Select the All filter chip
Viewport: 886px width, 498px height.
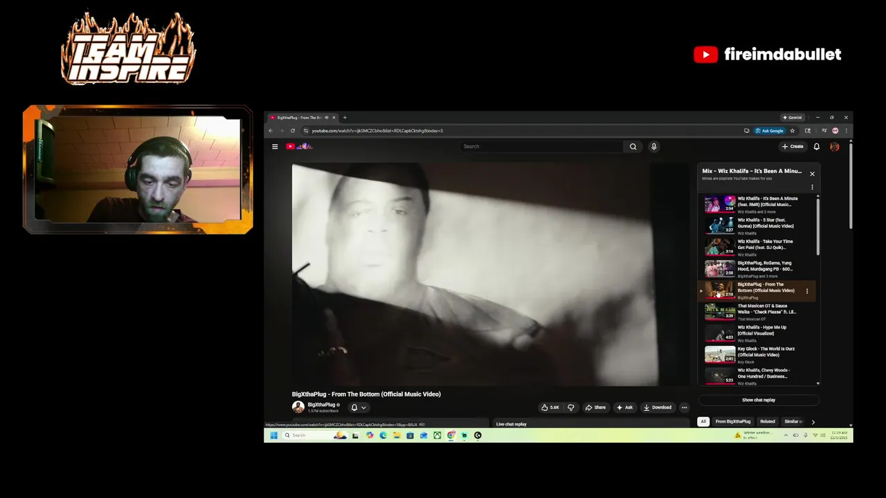tap(703, 421)
